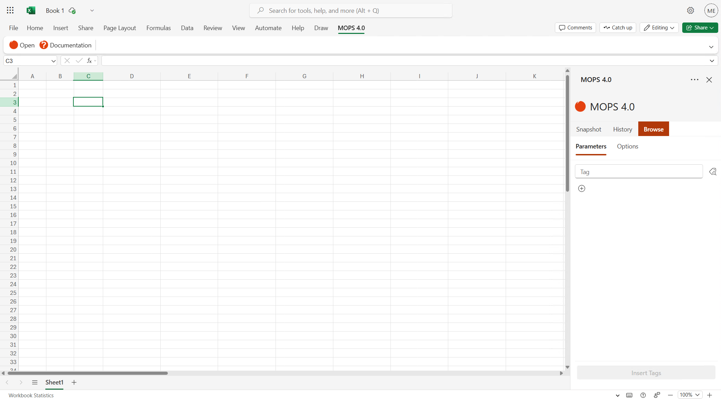This screenshot has width=721, height=399.
Task: Expand the Name Box dropdown
Action: tap(53, 61)
